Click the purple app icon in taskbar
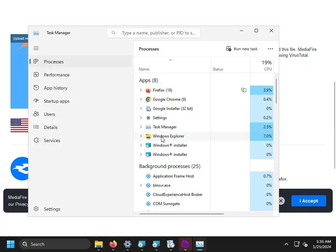 (185, 244)
